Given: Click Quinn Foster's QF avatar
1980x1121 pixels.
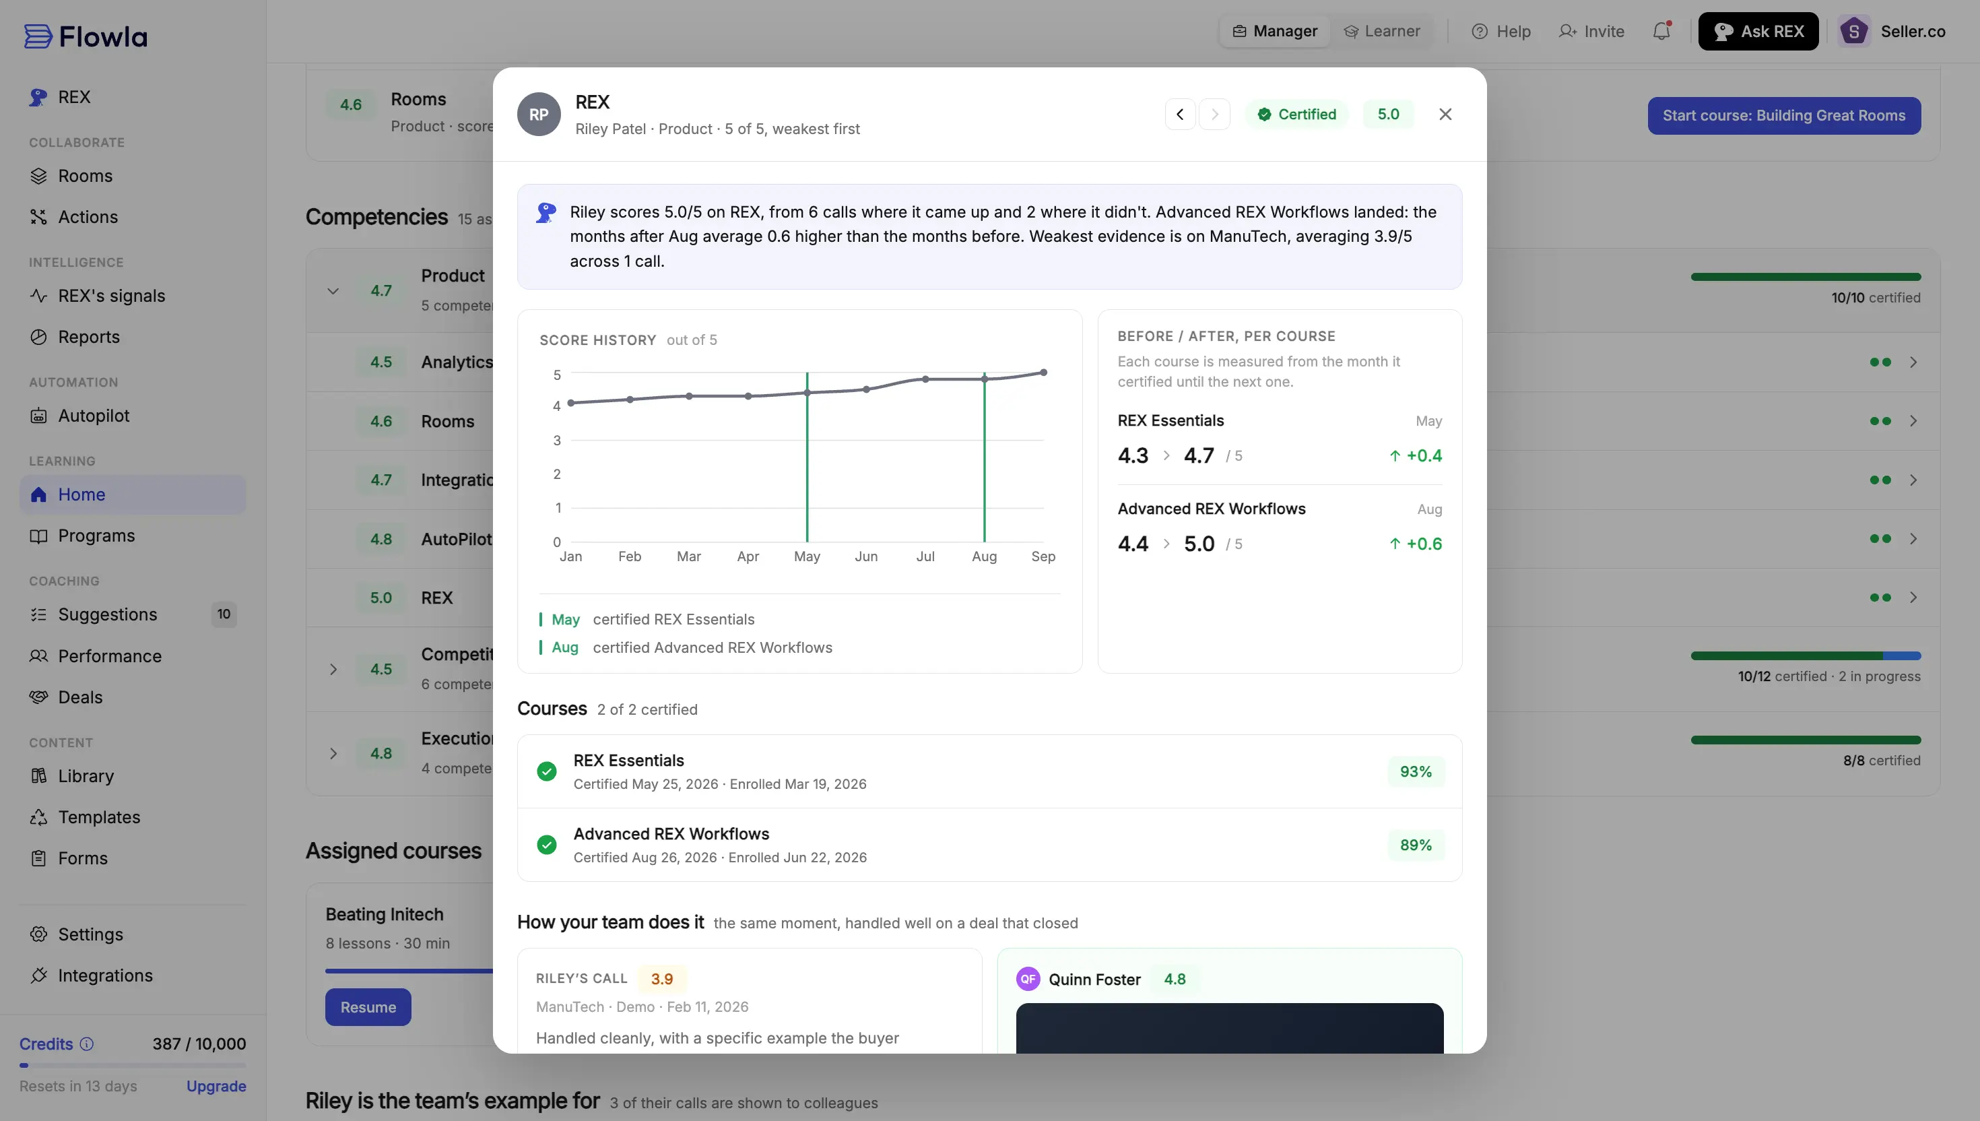Looking at the screenshot, I should click(1028, 979).
